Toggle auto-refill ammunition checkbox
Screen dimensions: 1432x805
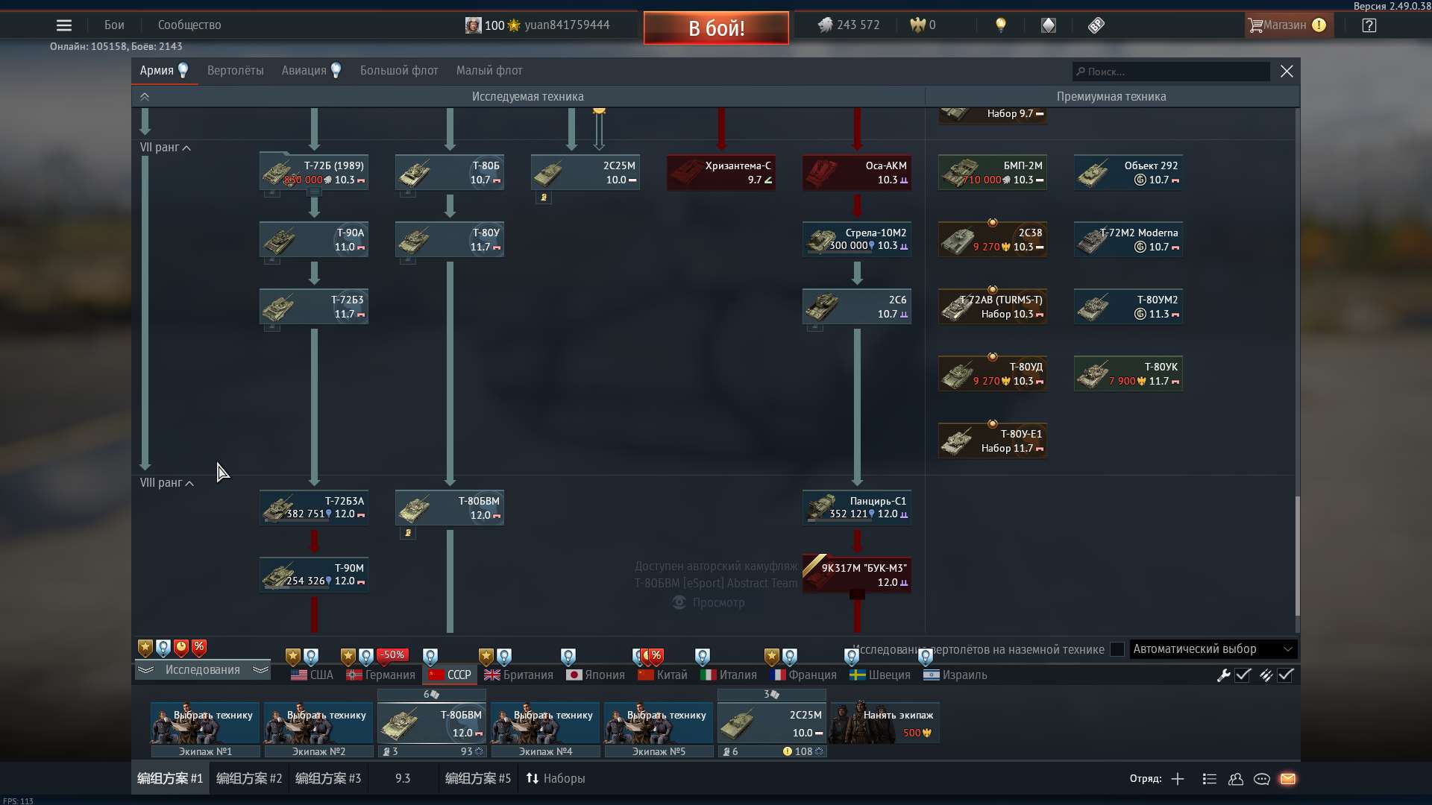pos(1285,675)
